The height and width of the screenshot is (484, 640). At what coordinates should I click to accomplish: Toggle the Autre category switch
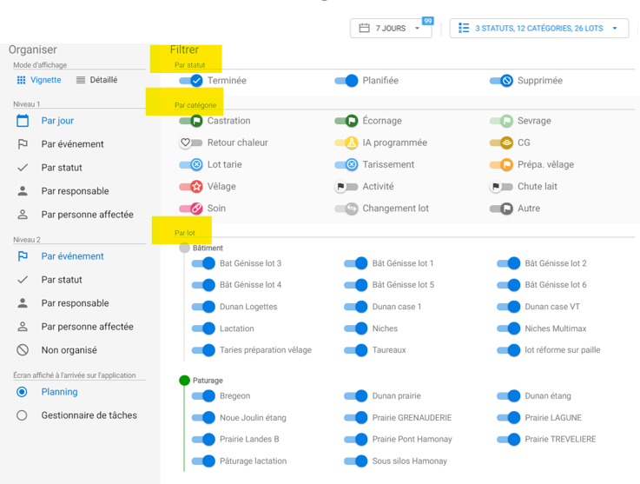[x=501, y=209]
